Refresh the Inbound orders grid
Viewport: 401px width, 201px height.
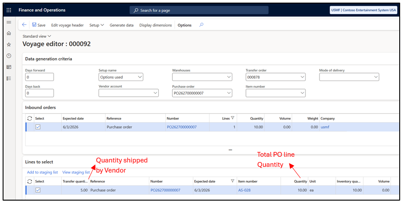(30, 118)
